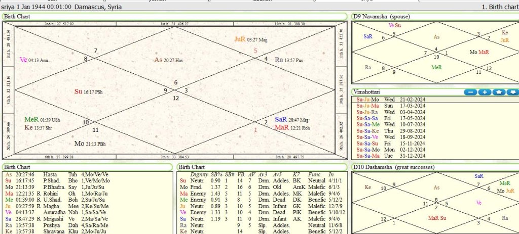Click the minus button in Vimshottari panel
The height and width of the screenshot is (234, 519).
pos(471,92)
